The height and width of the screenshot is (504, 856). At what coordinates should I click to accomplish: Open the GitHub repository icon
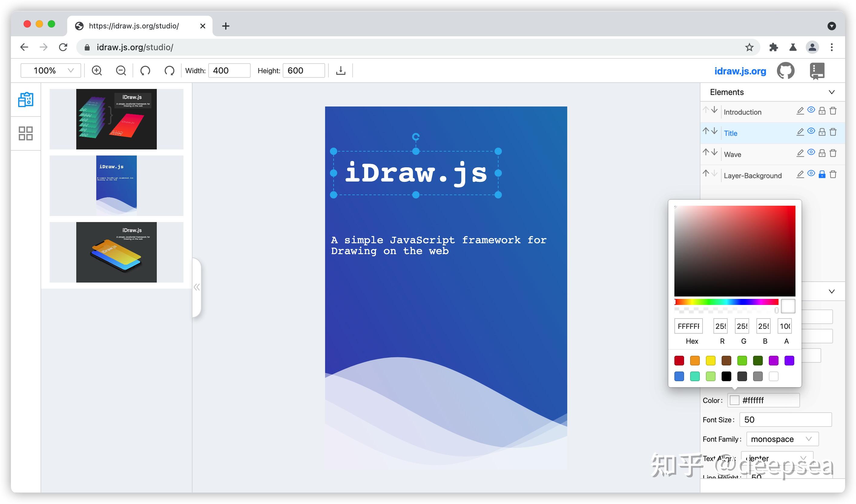pos(785,70)
